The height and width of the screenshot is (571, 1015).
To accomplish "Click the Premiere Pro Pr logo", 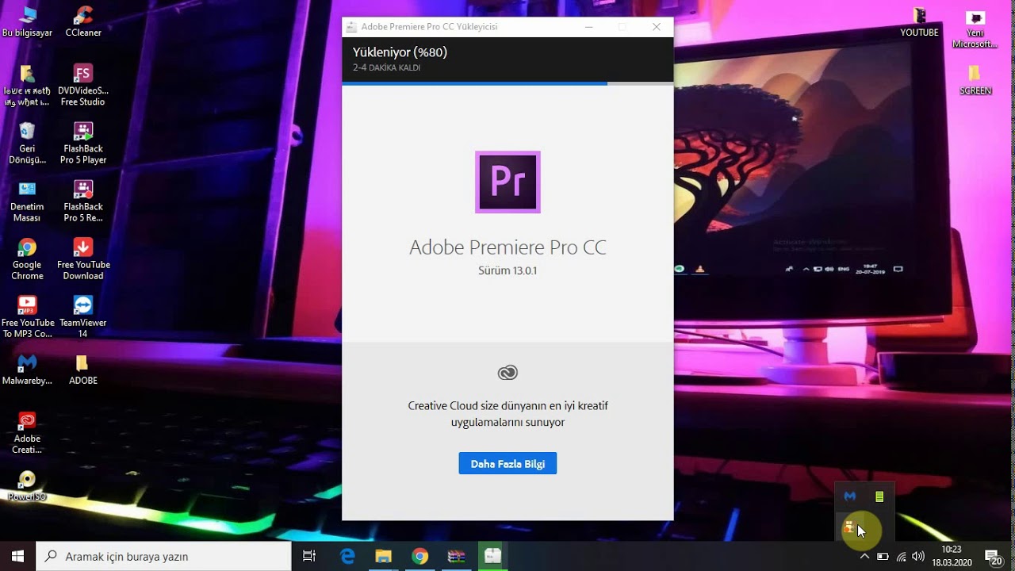I will click(x=507, y=182).
